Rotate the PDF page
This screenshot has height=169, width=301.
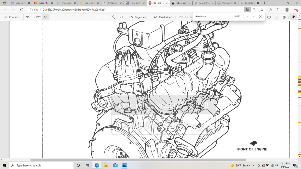point(114,17)
